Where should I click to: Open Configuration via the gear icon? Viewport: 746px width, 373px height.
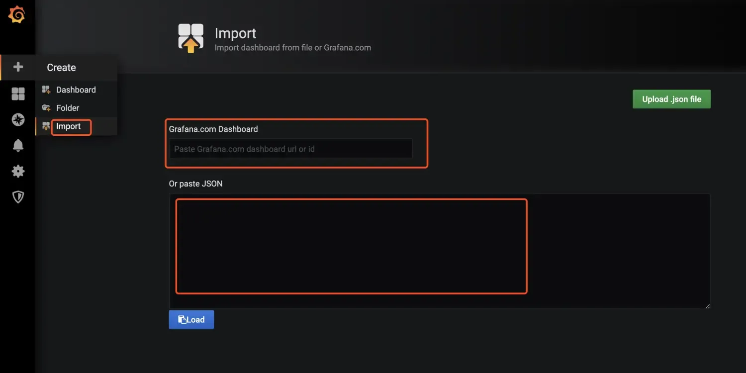tap(18, 172)
